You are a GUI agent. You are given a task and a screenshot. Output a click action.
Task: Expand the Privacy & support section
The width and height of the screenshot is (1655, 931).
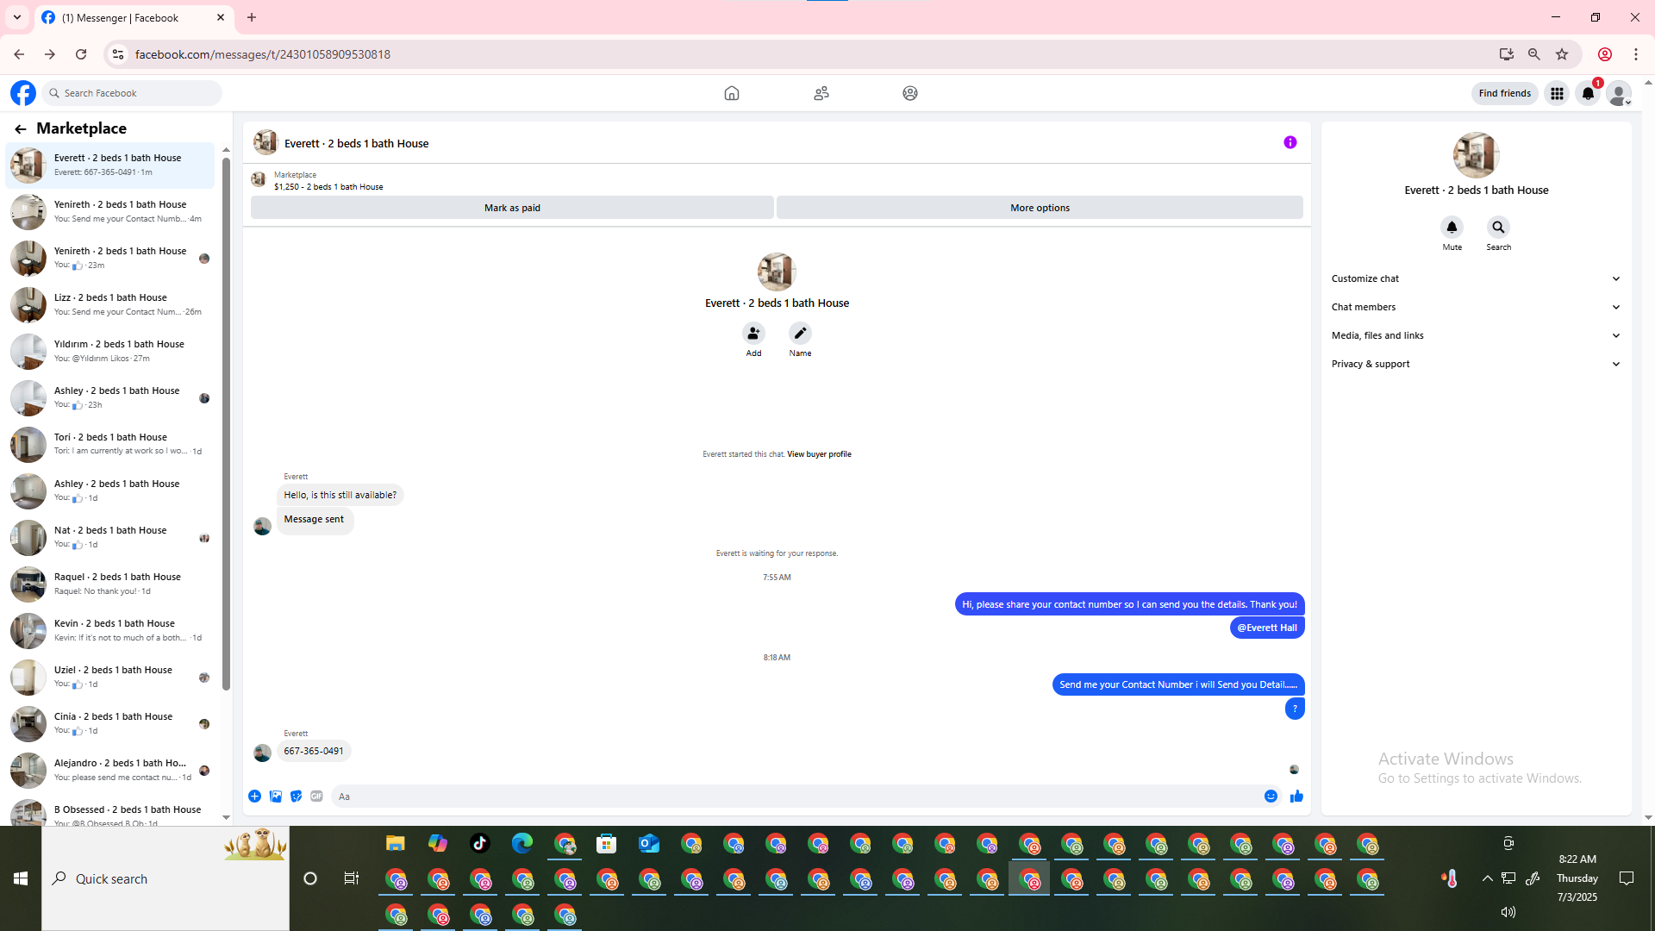click(1476, 364)
